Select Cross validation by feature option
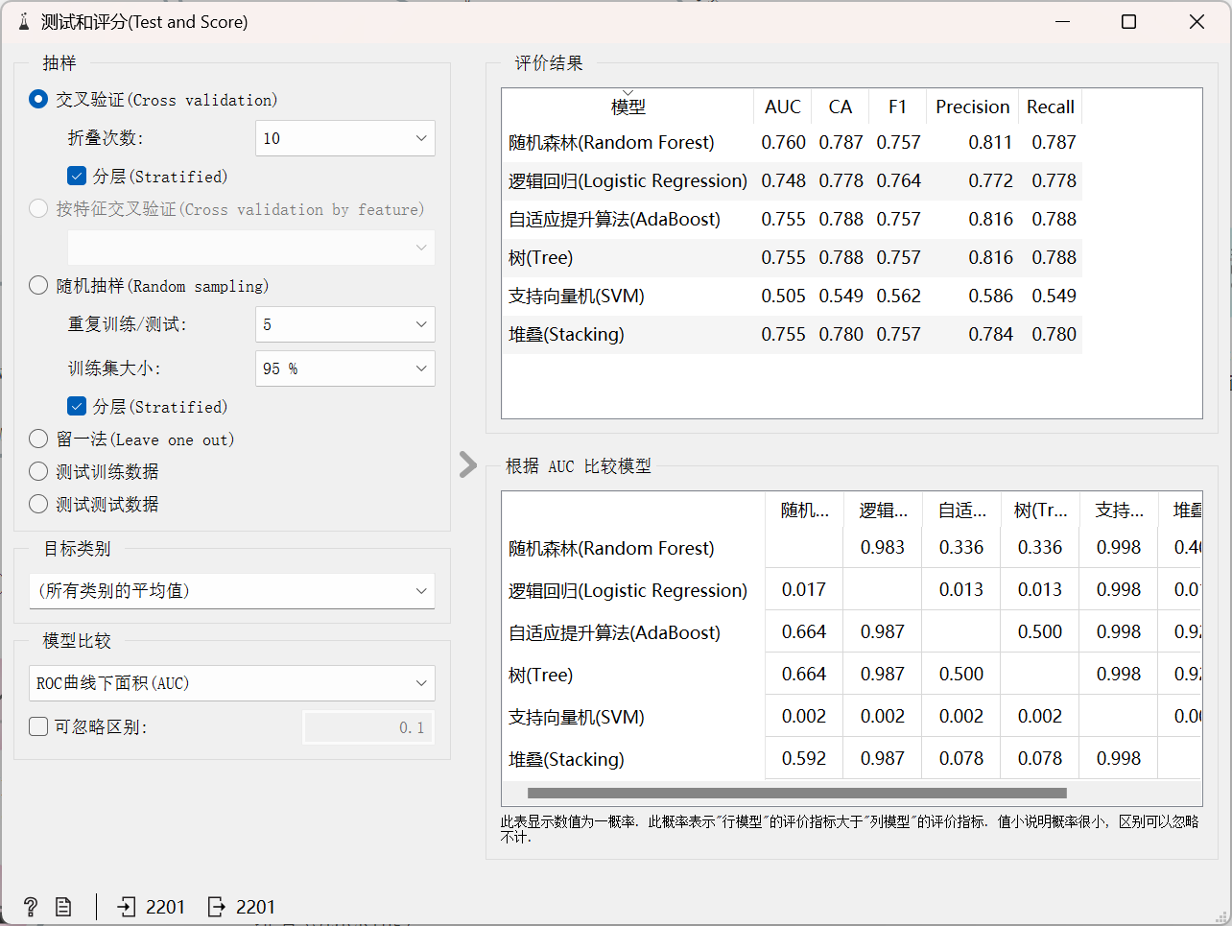The image size is (1232, 926). (38, 208)
